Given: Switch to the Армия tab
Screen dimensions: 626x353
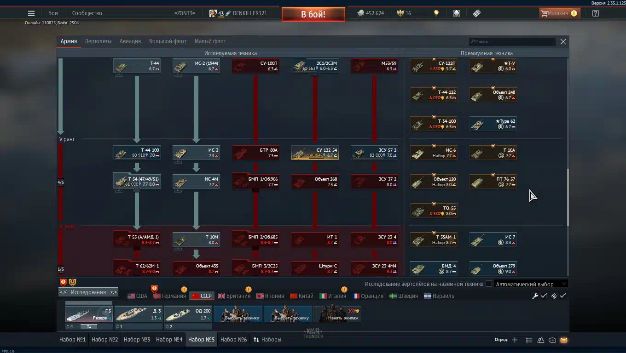Looking at the screenshot, I should coord(69,41).
